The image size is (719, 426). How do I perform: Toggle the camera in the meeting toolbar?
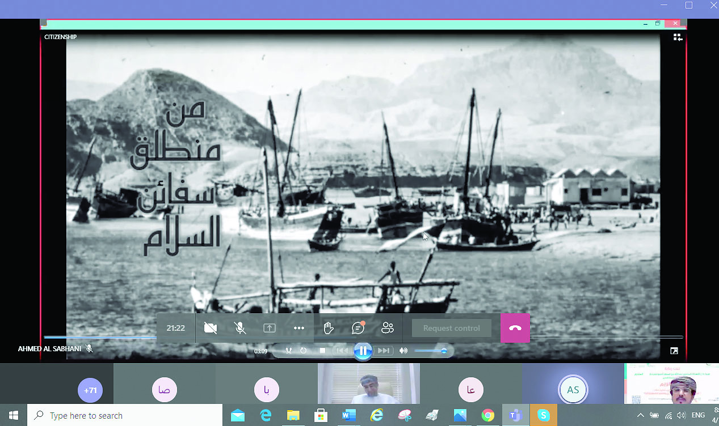(211, 329)
